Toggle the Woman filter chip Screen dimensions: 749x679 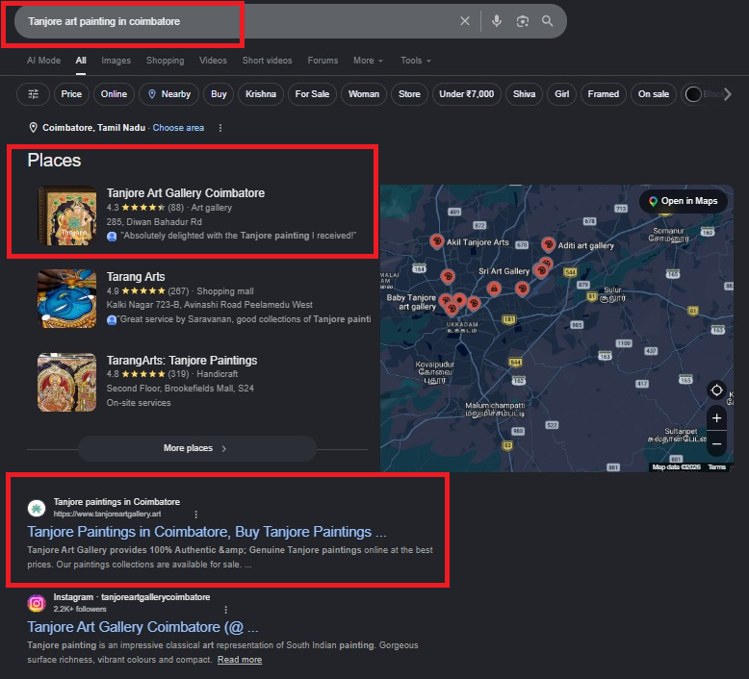[x=364, y=94]
